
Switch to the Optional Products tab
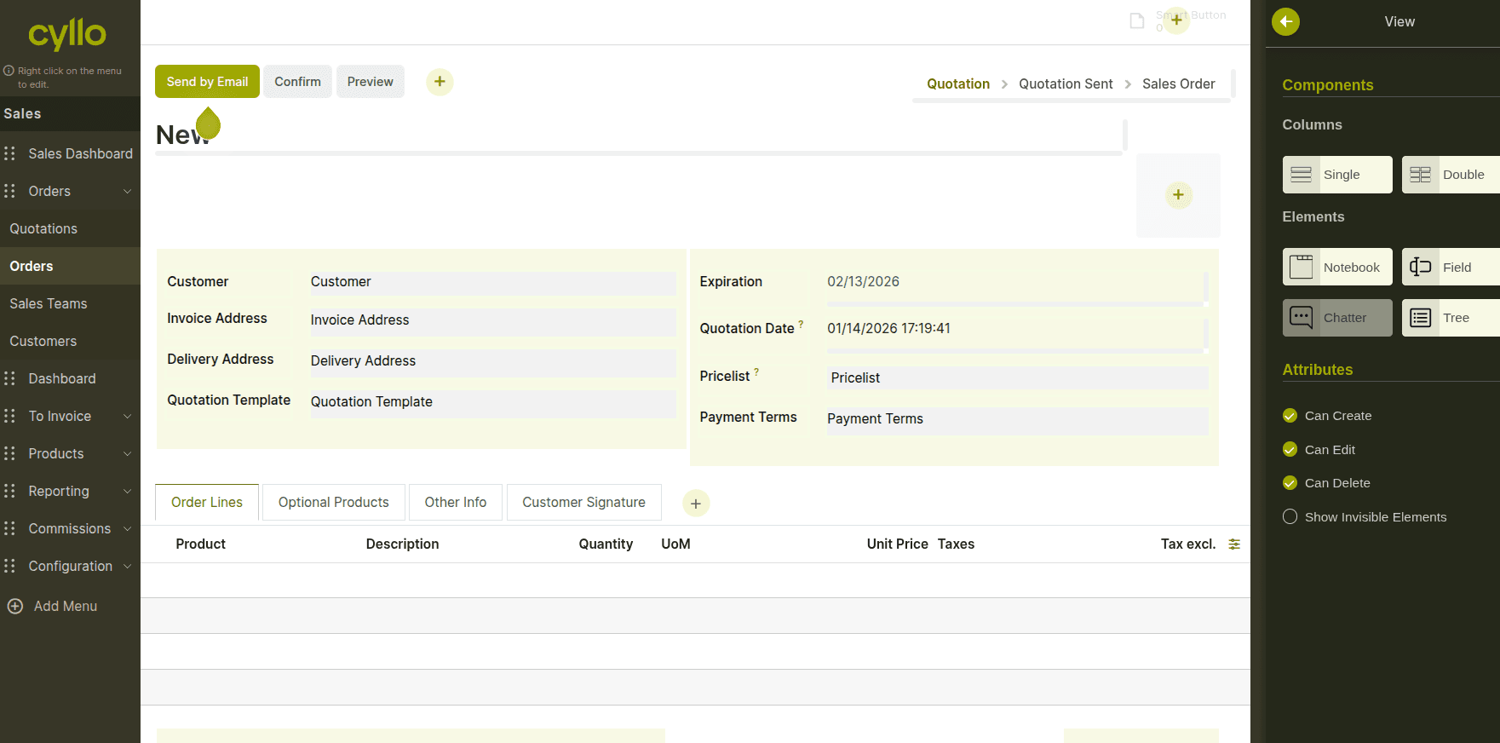(333, 503)
